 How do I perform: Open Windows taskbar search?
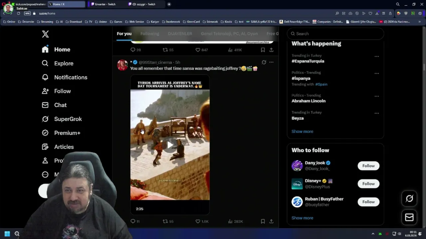click(17, 234)
